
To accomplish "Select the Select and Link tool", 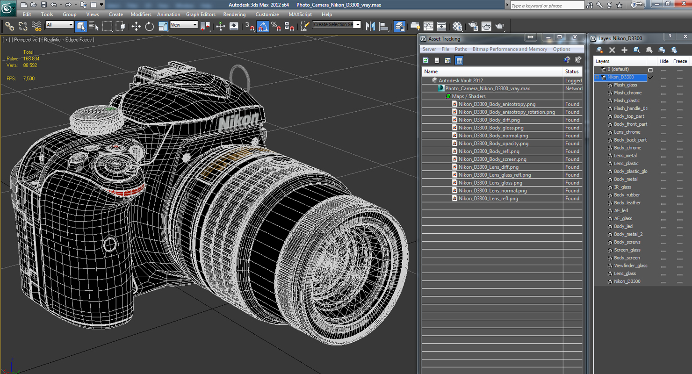I will (x=10, y=26).
